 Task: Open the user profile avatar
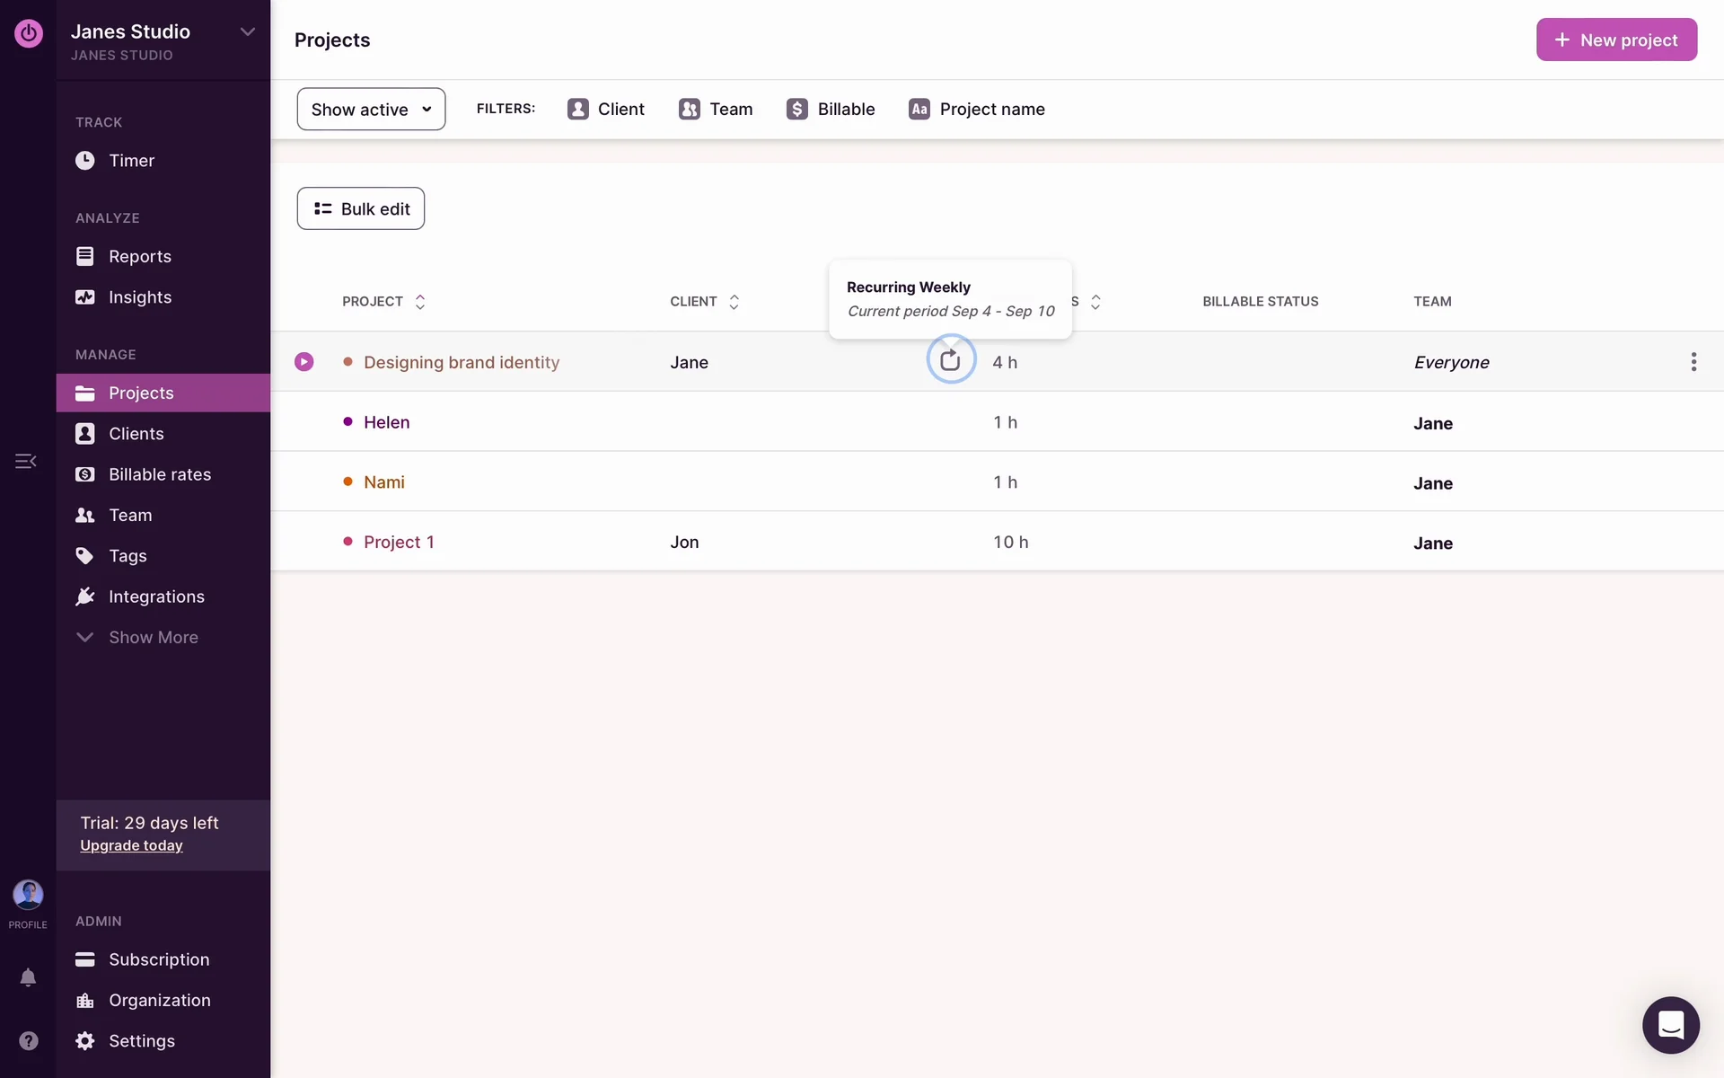point(28,895)
